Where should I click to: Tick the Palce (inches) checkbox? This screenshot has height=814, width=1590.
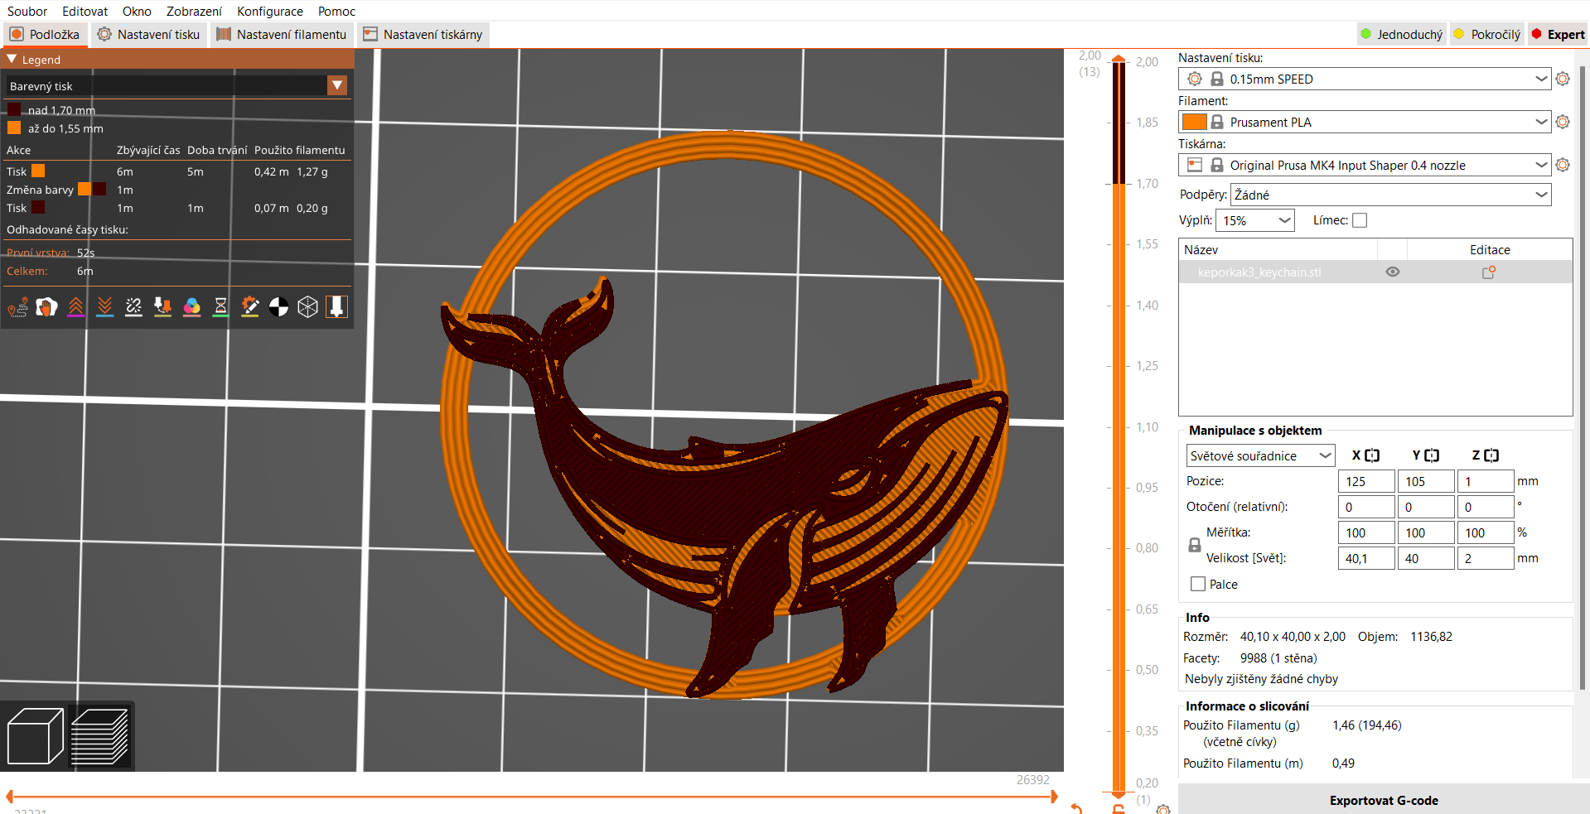1197,584
